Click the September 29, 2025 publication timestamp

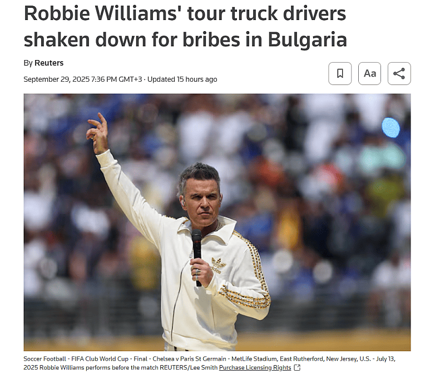82,79
